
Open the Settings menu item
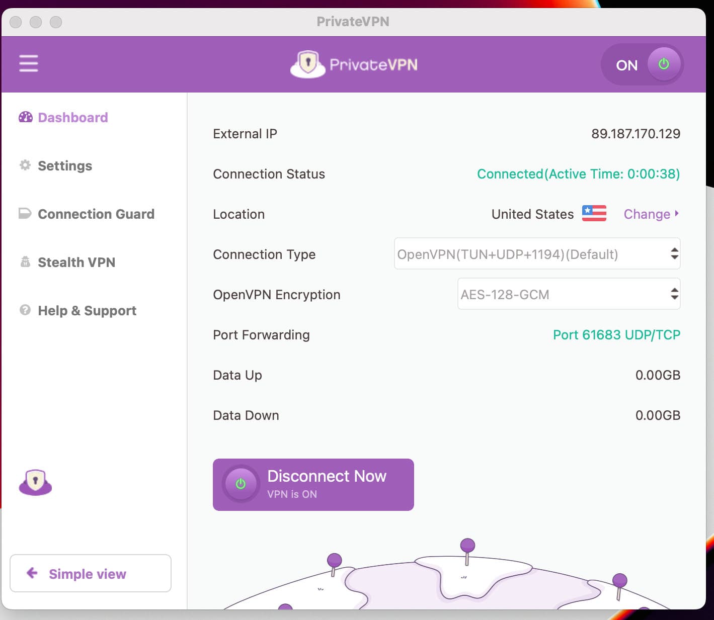[65, 166]
